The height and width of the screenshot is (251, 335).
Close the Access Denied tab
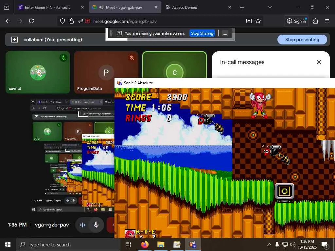229,7
